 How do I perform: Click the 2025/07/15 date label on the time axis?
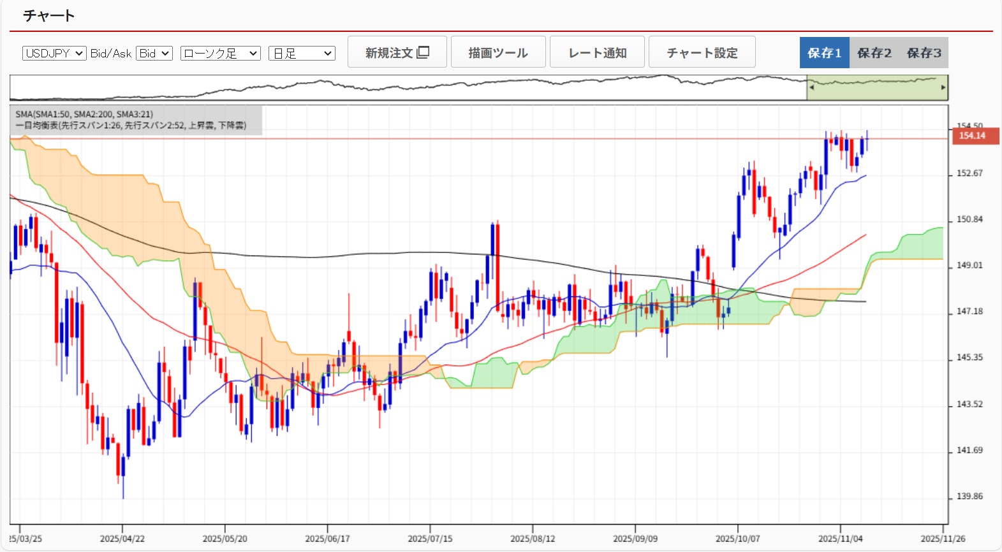tap(430, 539)
